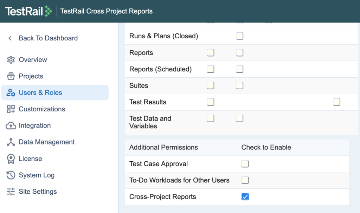The height and width of the screenshot is (213, 360).
Task: Click the Users & Roles people icon
Action: pyautogui.click(x=11, y=93)
